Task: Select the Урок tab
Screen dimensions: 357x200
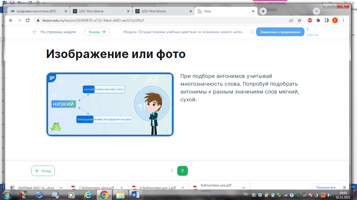Action: pyautogui.click(x=226, y=11)
